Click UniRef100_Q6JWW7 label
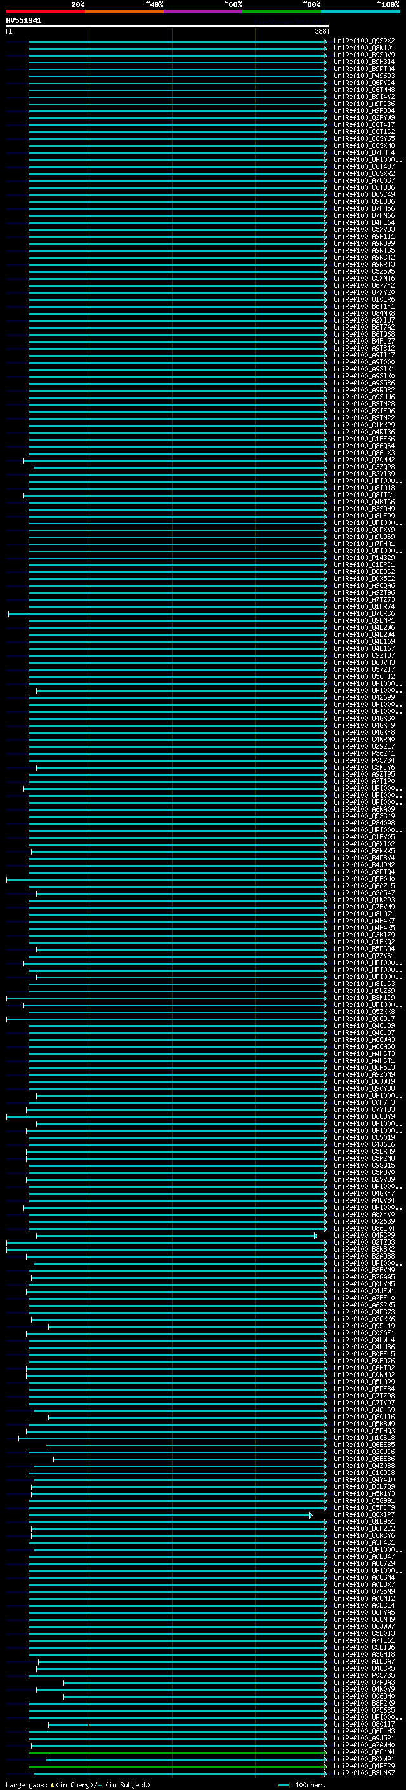Viewport: 406px width, 1790px height. (364, 1626)
